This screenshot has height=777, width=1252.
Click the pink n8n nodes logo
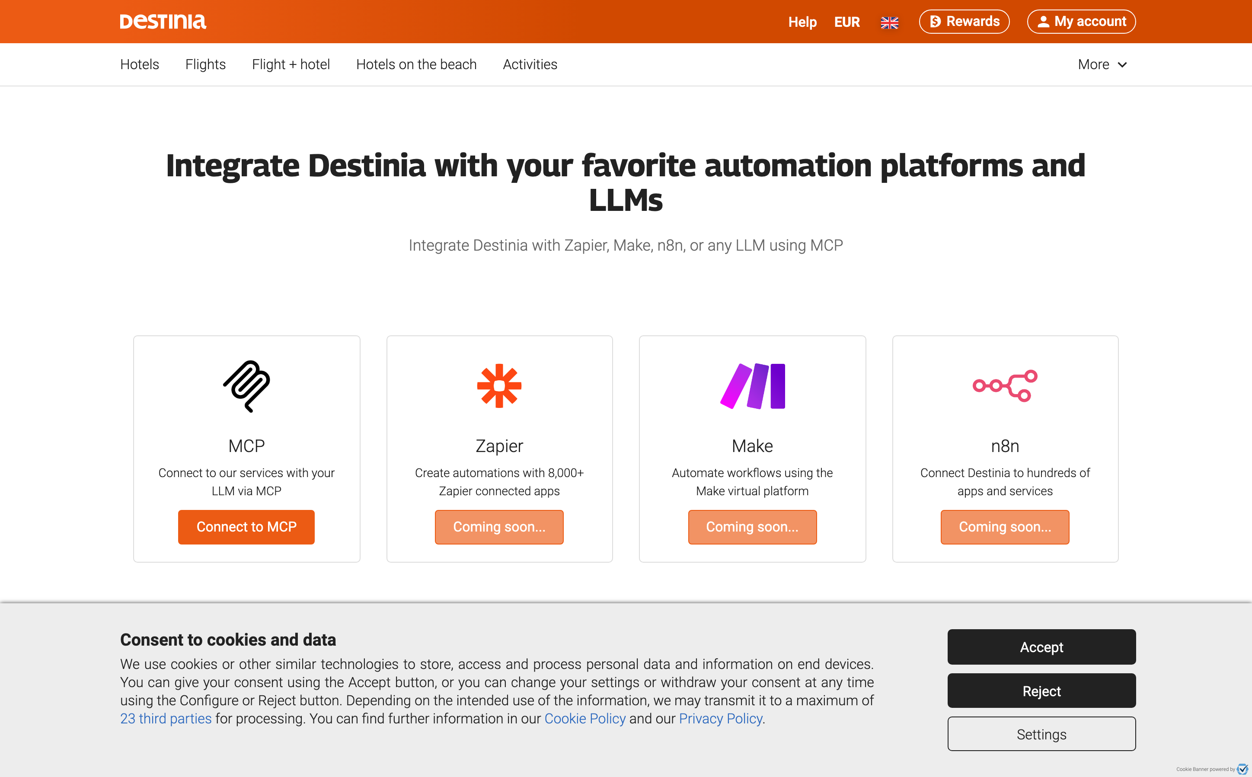pos(1005,385)
